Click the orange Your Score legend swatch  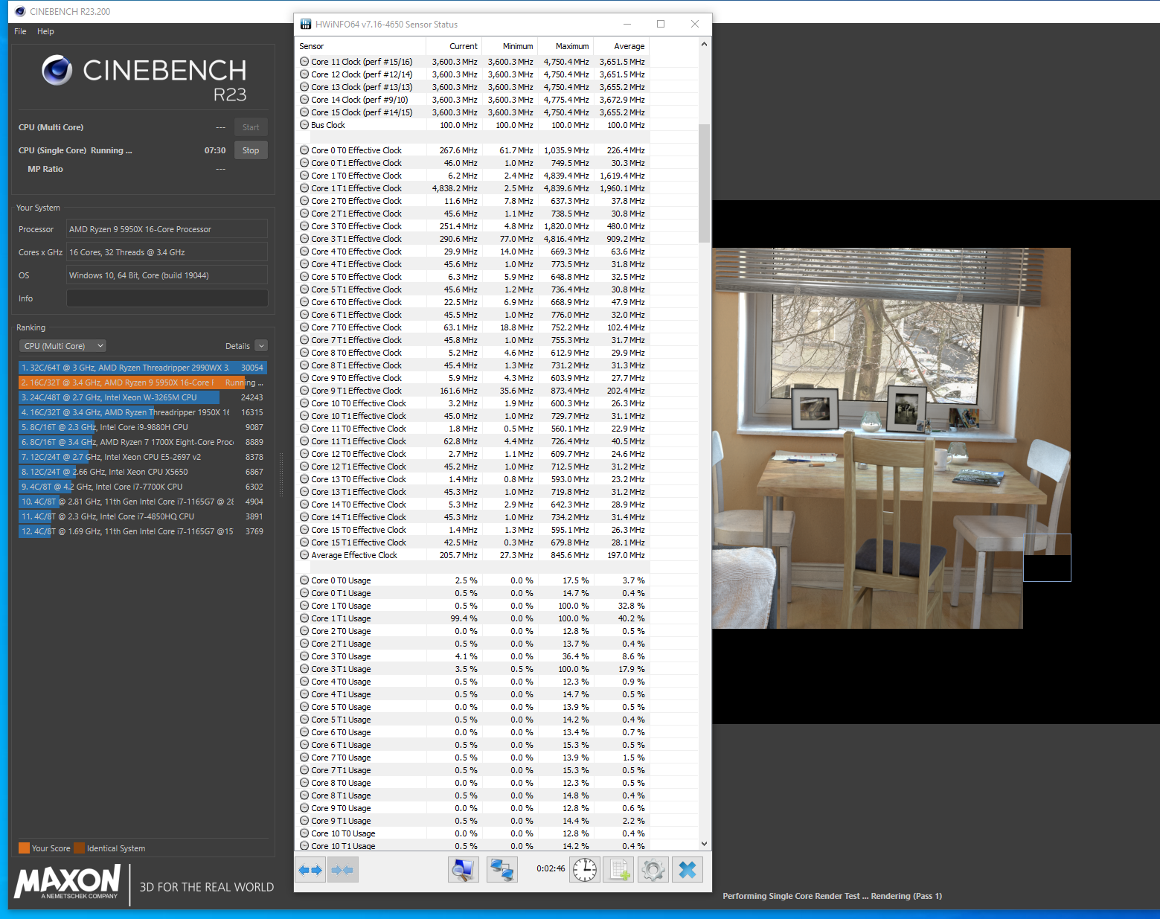click(x=24, y=848)
